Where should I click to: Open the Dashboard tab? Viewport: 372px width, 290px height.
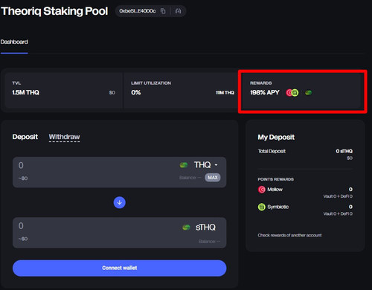[x=14, y=42]
